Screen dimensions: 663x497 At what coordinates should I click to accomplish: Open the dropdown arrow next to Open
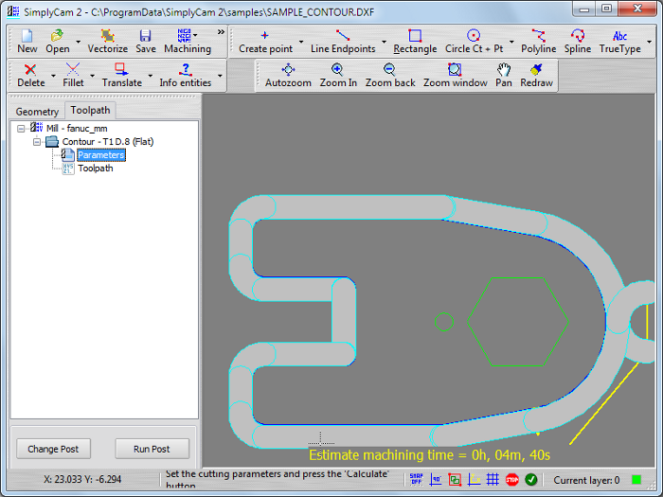78,43
